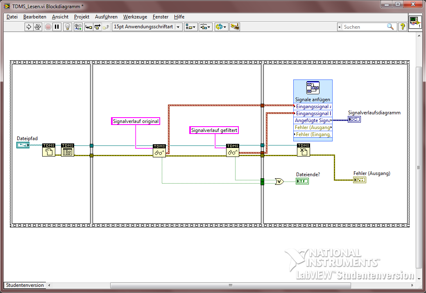Select the second TDMS Read node

tap(233, 150)
